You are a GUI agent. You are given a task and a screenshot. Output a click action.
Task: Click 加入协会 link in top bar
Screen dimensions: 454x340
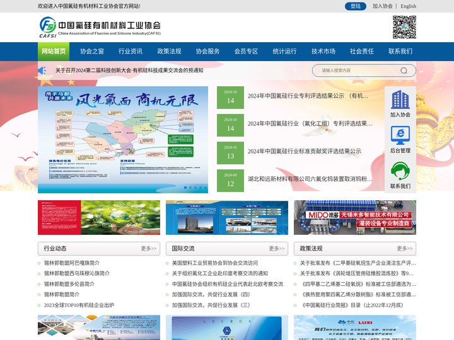[x=382, y=6]
